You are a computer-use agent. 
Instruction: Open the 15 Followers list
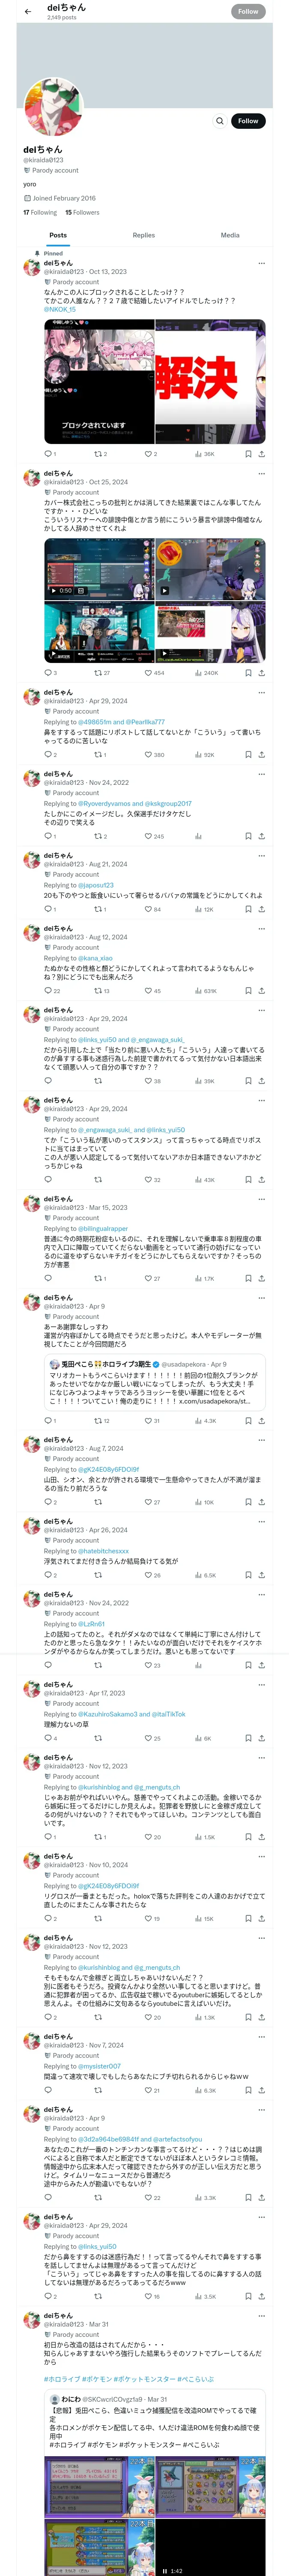pyautogui.click(x=82, y=212)
